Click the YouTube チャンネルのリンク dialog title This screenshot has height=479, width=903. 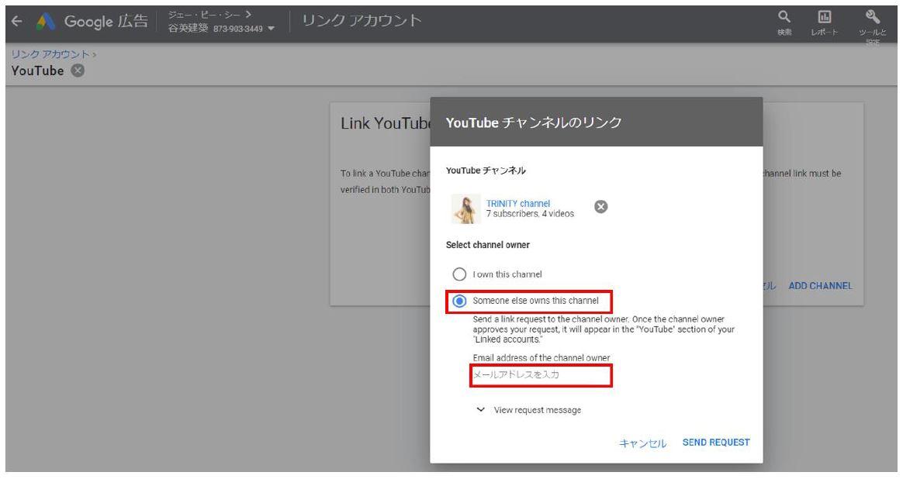534,122
